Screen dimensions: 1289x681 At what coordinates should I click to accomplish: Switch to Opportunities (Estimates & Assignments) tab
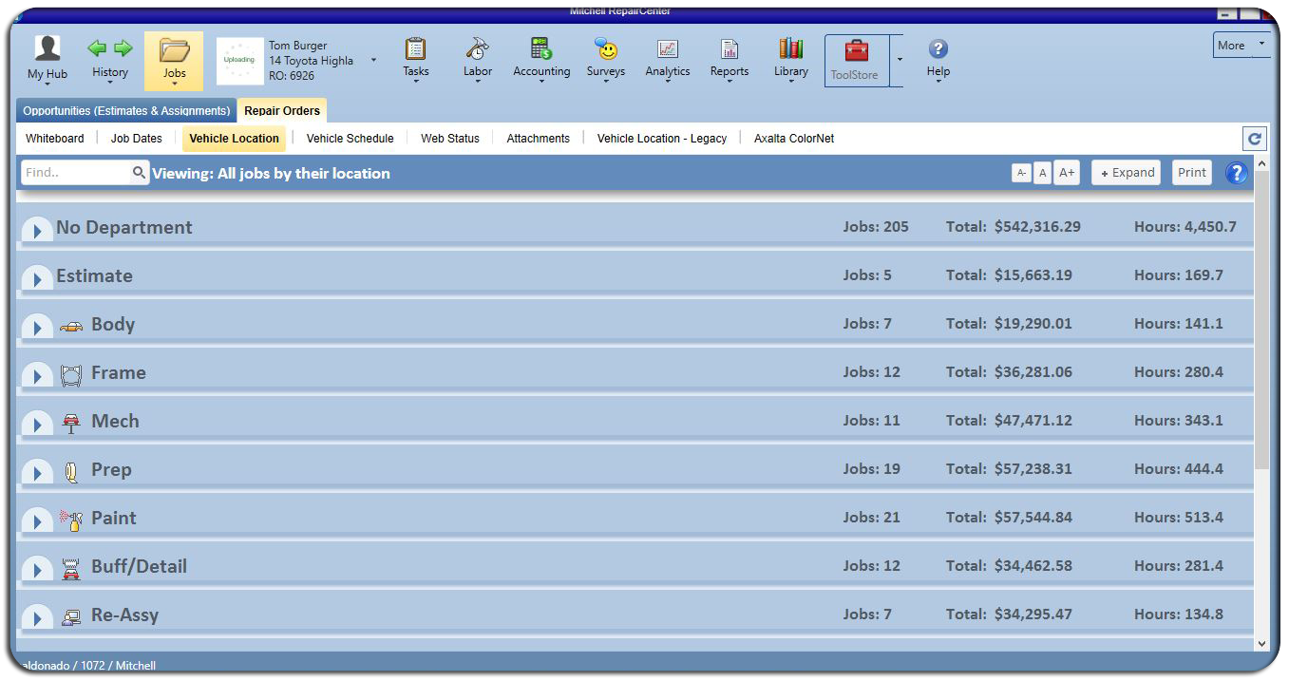point(126,111)
